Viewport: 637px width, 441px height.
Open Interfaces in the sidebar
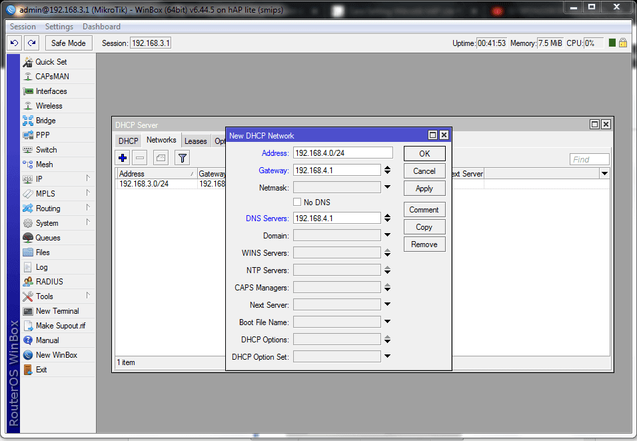(x=58, y=91)
